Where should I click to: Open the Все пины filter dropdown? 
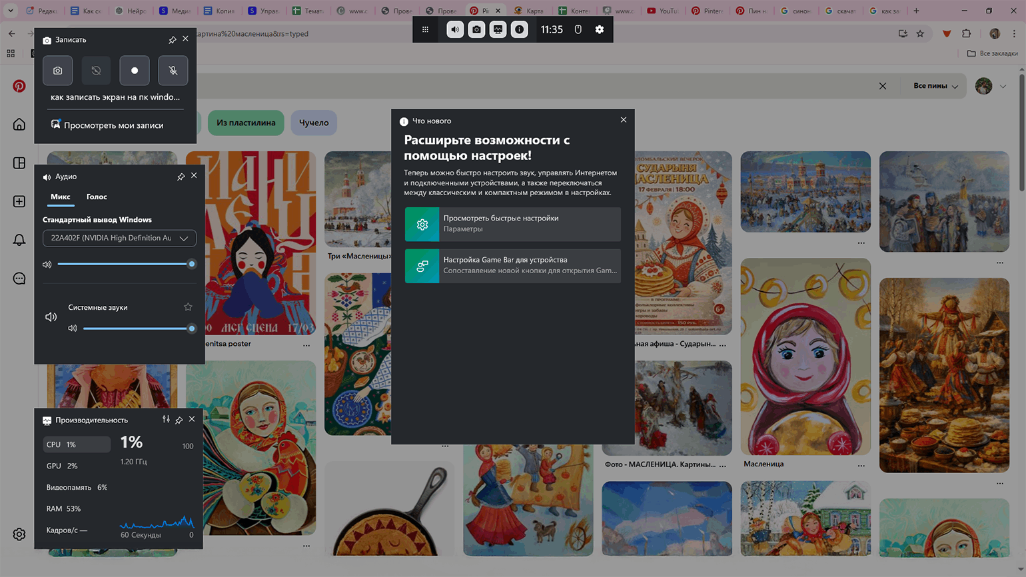click(x=935, y=86)
